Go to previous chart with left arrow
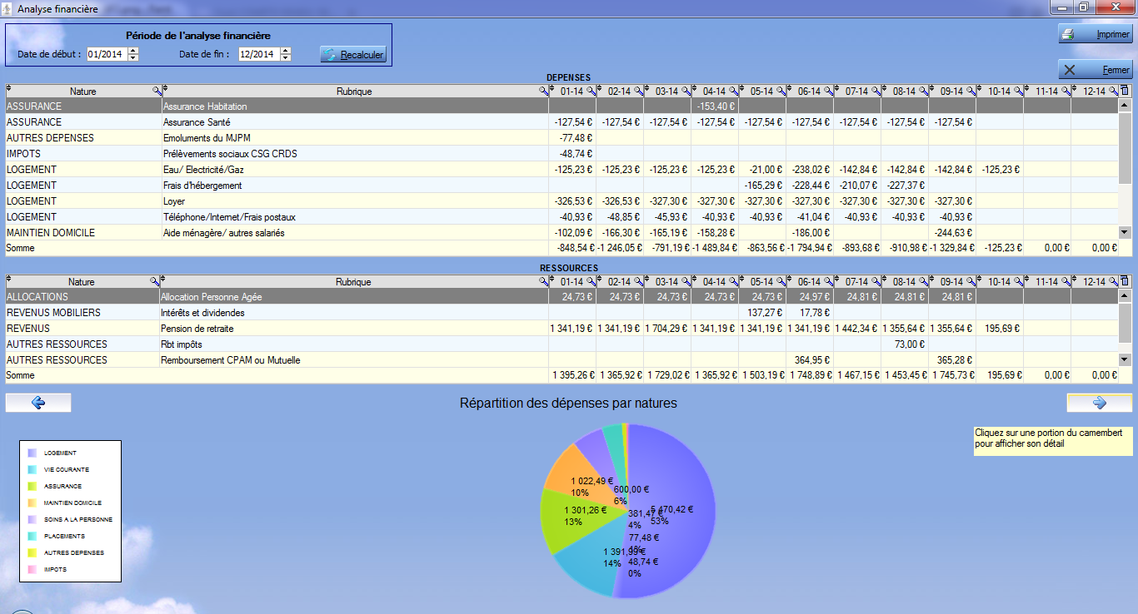This screenshot has height=614, width=1138. click(x=38, y=403)
